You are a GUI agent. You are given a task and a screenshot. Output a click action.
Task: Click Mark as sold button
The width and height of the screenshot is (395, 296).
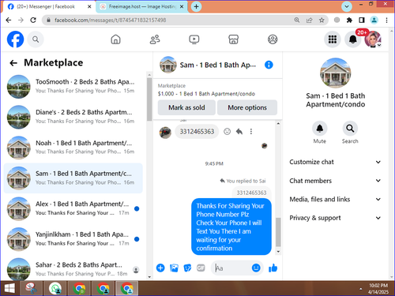click(x=186, y=107)
